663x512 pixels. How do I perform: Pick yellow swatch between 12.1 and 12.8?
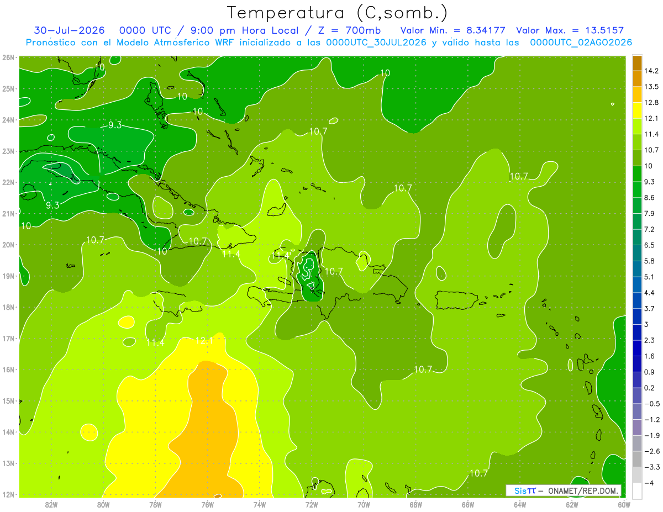tap(637, 110)
